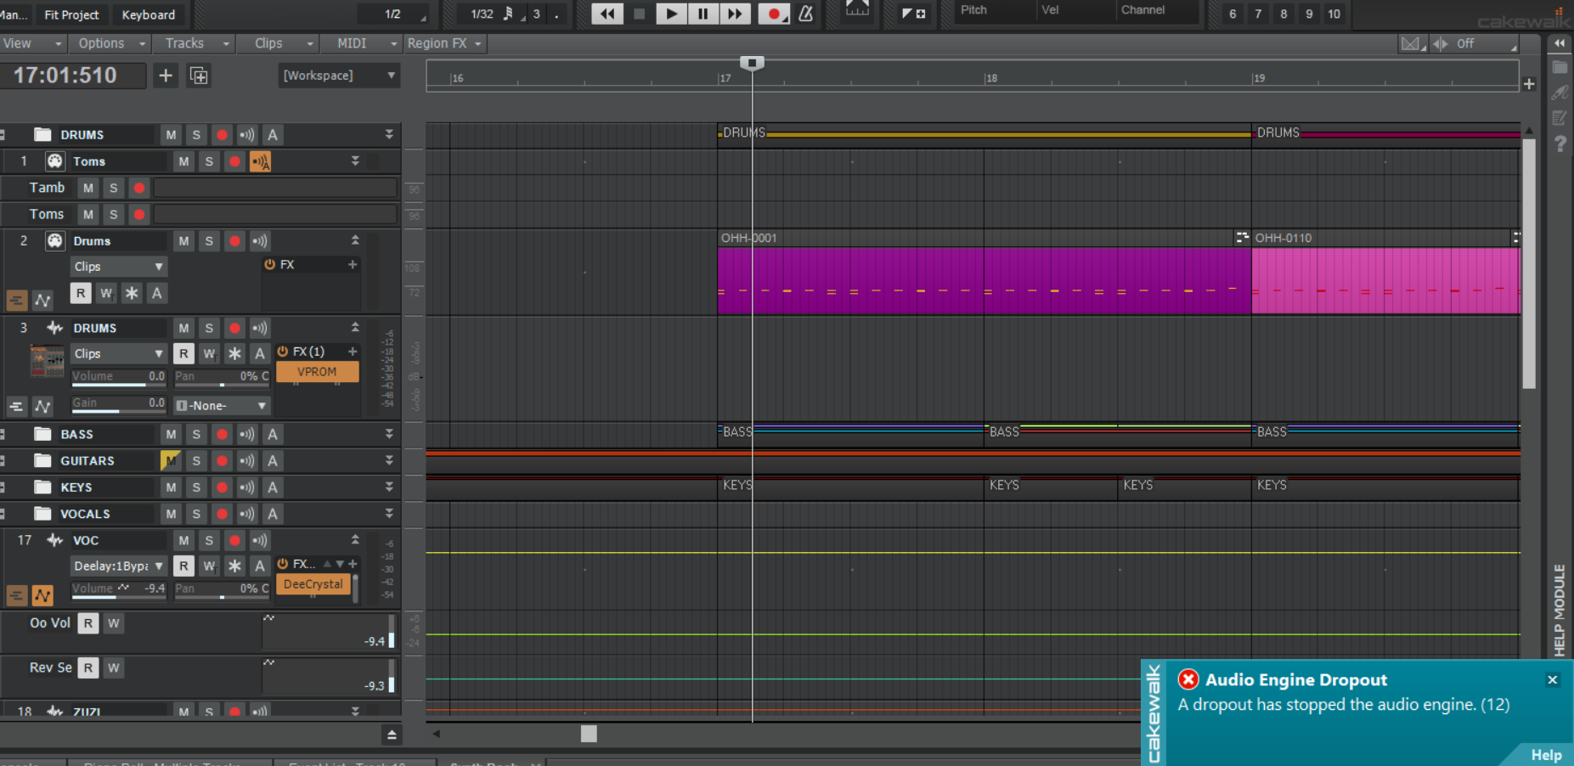Expand the VOCALS folder chevron
1574x766 pixels.
[389, 514]
